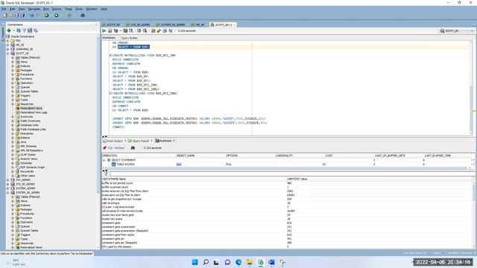The image size is (477, 268).
Task: Click the Rollback icon in worksheet toolbar
Action: point(145,31)
